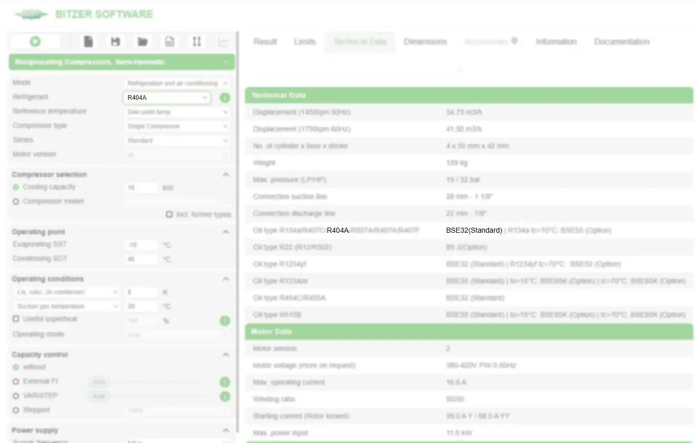Click the Liq. subc. value field
This screenshot has height=443, width=696.
click(x=141, y=292)
